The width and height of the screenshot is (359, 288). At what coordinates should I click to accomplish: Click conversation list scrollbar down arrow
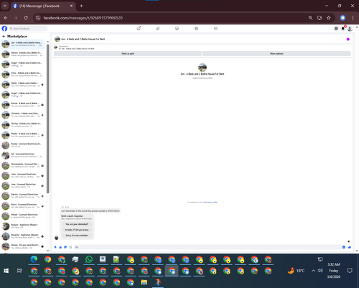pos(47,251)
